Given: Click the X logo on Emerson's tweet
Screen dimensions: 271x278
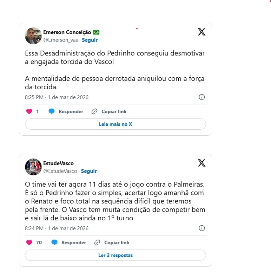Looking at the screenshot, I should [x=201, y=32].
